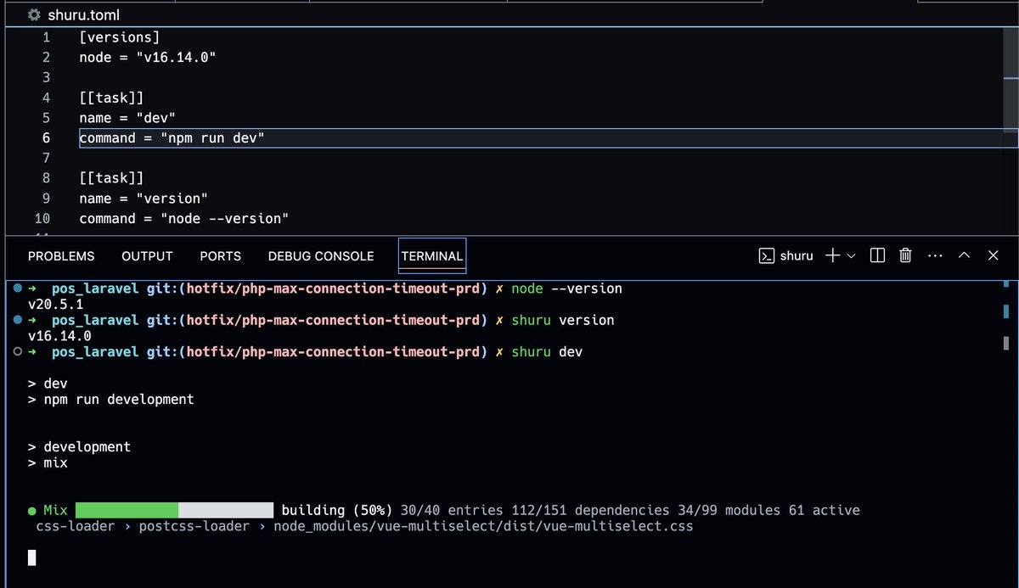
Task: Select the PORTS tab
Action: tap(220, 255)
